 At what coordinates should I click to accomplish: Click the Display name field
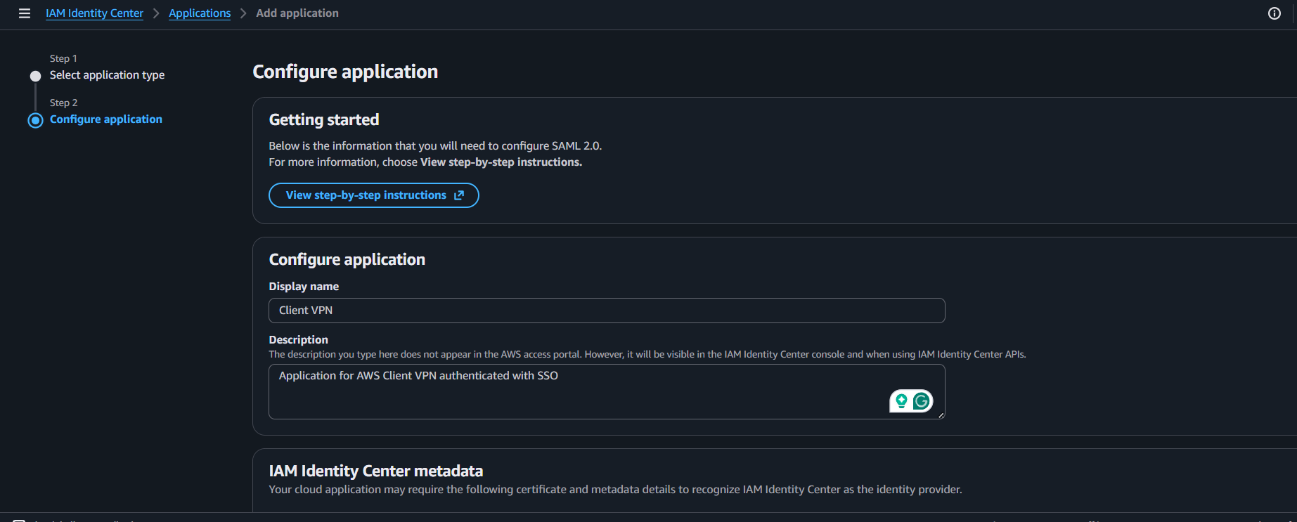click(607, 311)
